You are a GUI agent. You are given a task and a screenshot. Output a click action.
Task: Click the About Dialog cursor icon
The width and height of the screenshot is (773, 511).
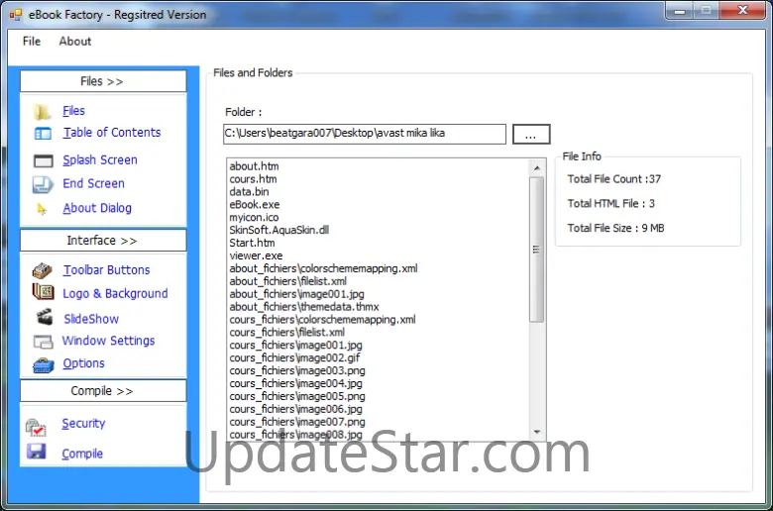tap(42, 209)
